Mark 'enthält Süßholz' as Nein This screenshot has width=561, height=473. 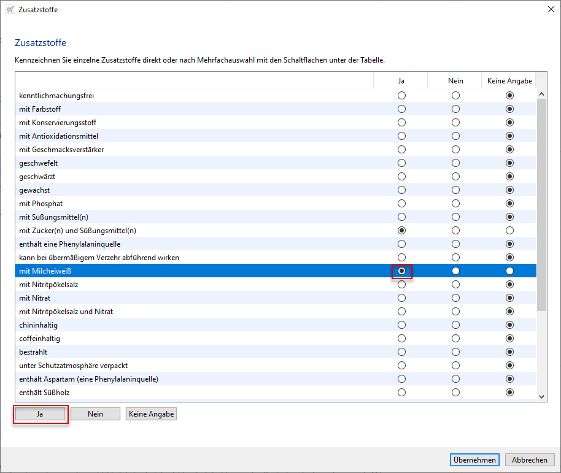[x=455, y=393]
